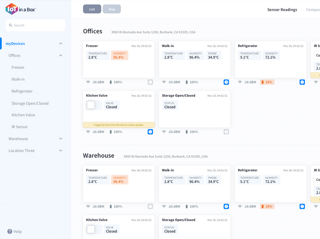Click blue alert icon under Offices Refrigerator card
Viewport: 320px width, 239px height.
coord(302,82)
